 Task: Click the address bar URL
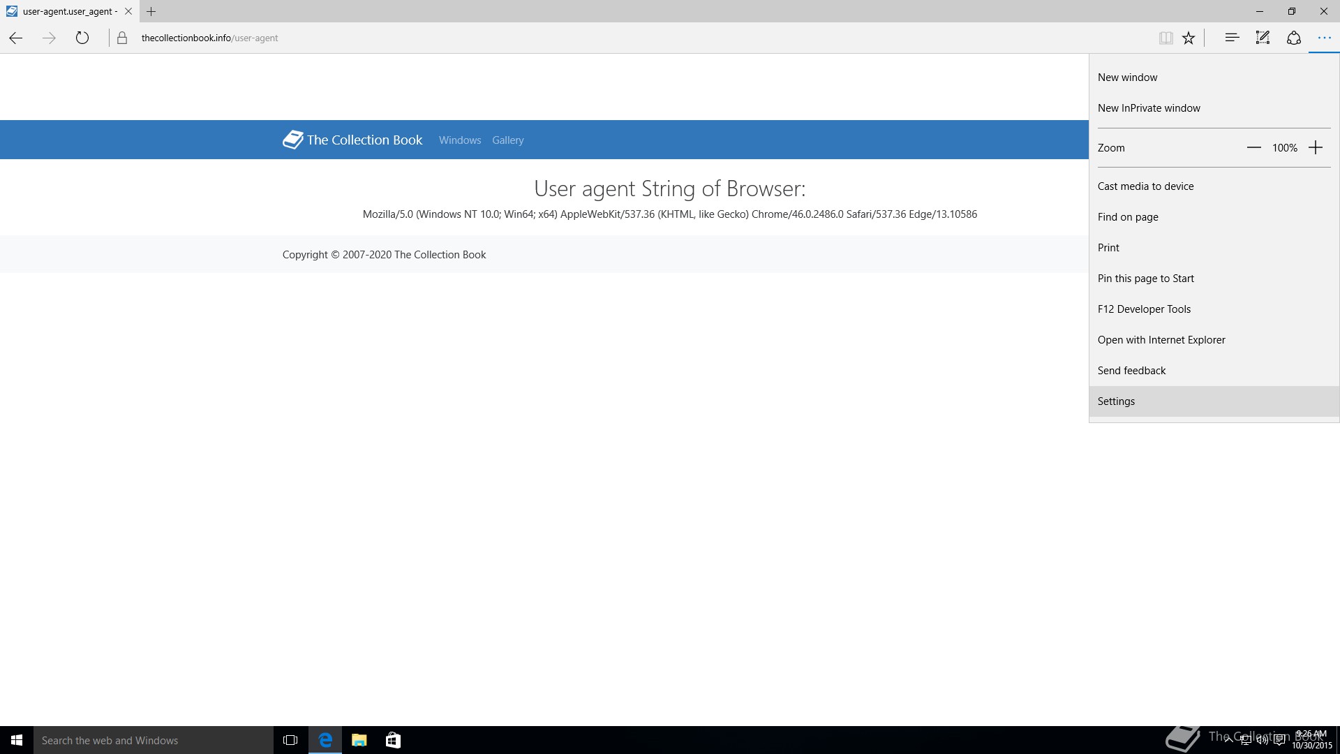point(209,38)
